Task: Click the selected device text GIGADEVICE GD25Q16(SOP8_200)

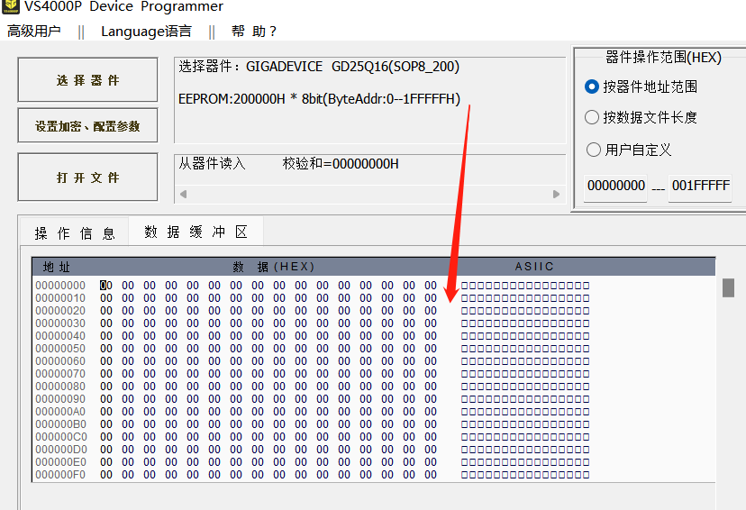Action: (x=352, y=67)
